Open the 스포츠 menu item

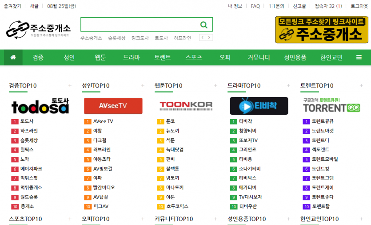tap(194, 57)
